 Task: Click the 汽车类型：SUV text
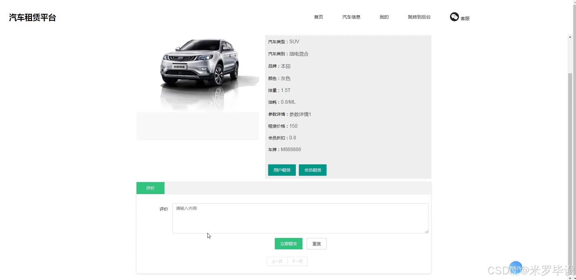pos(284,42)
